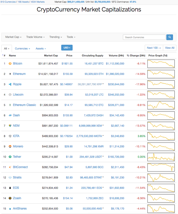Go to Next 100 results
The height and width of the screenshot is (214, 178).
pyautogui.click(x=154, y=48)
